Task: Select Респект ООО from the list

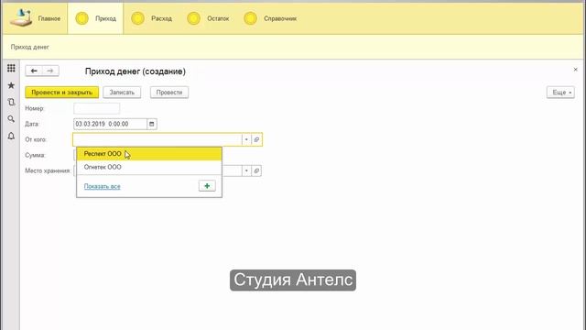Action: point(149,154)
